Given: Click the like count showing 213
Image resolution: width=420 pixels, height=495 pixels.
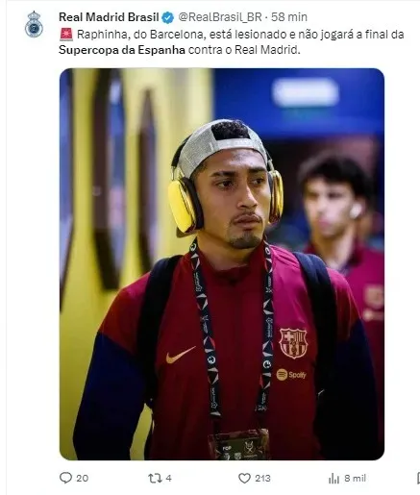Looking at the screenshot, I should pyautogui.click(x=262, y=478).
